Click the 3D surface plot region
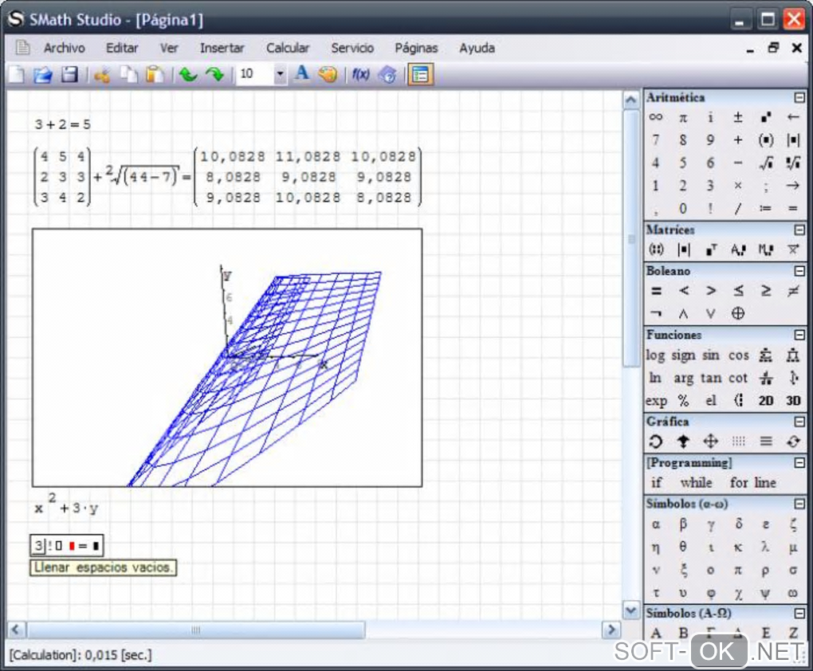Screen dimensions: 813x671 coord(227,358)
